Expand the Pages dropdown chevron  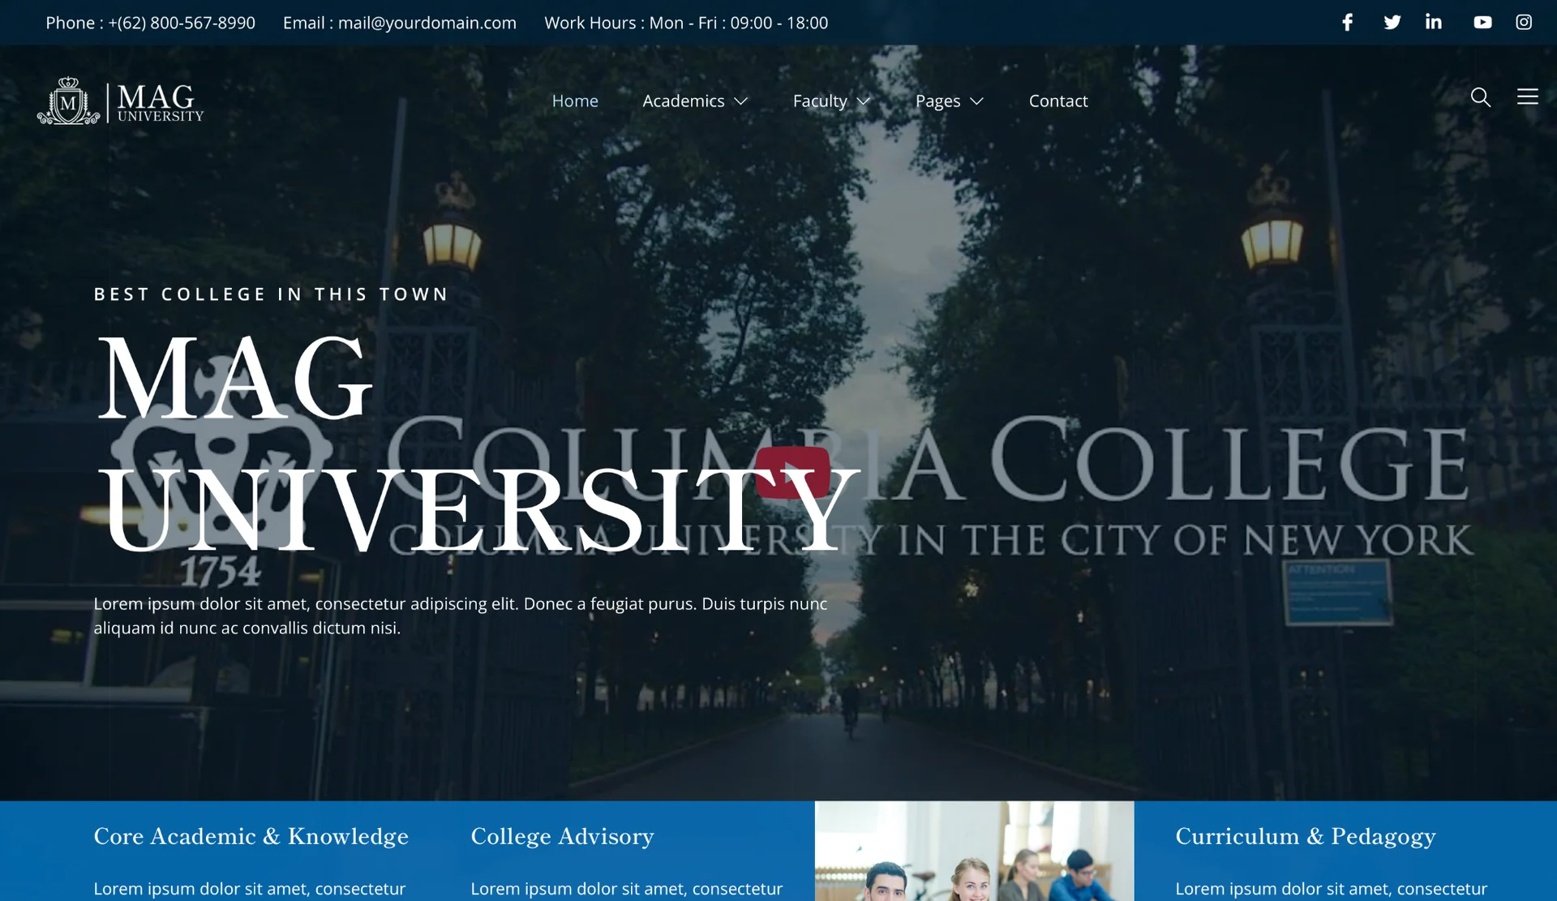(977, 101)
